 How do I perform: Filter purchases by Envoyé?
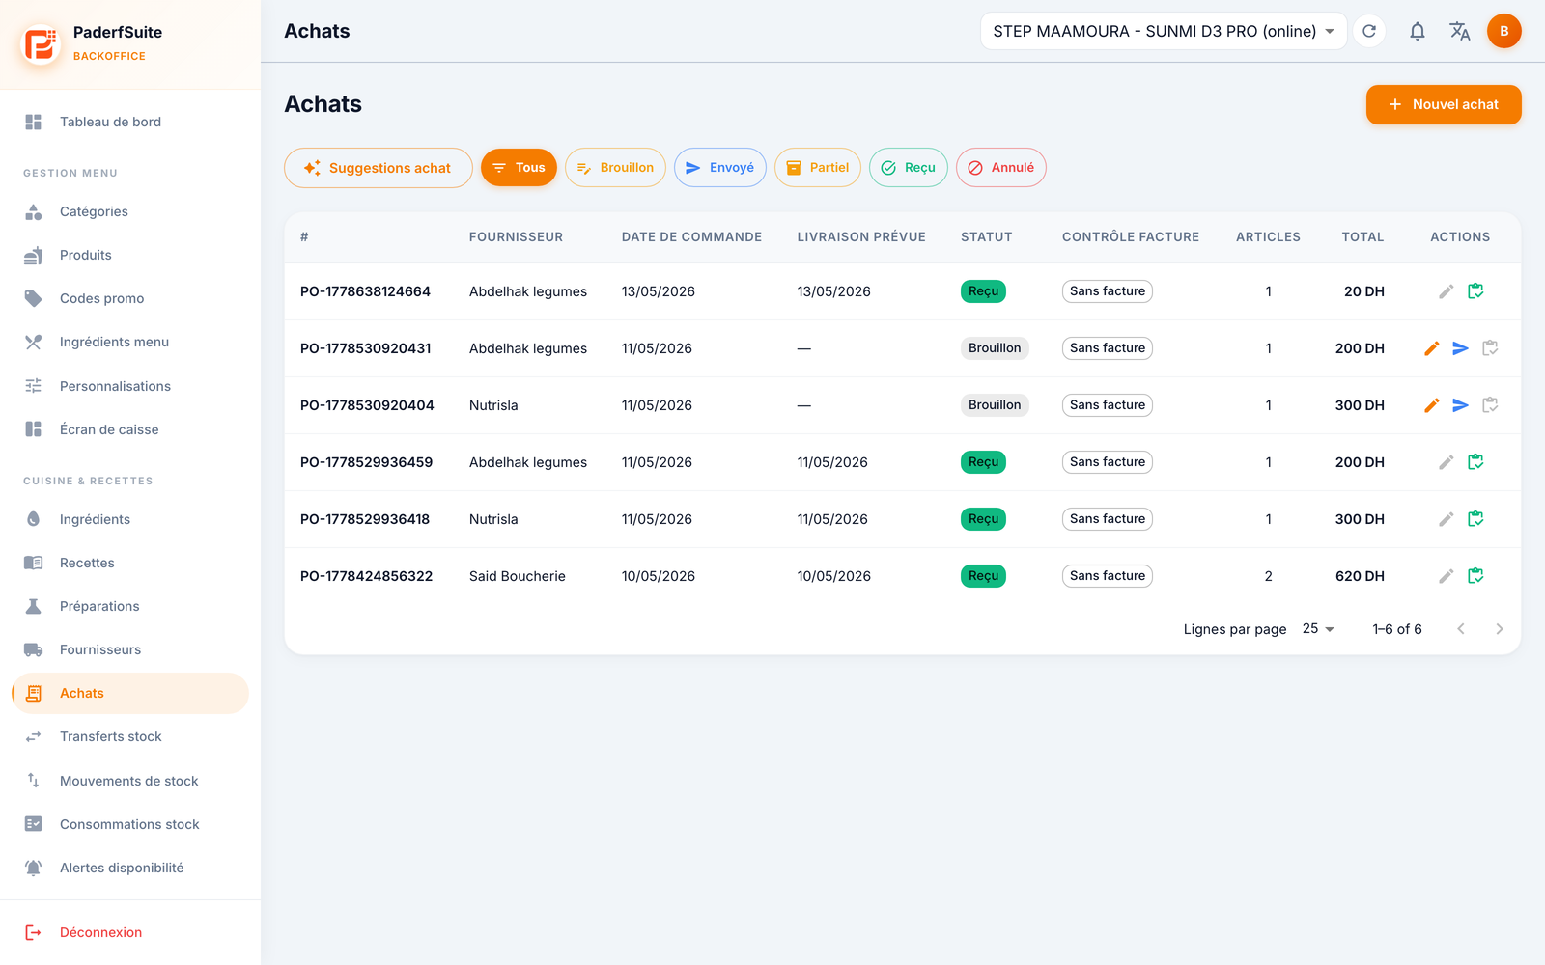pyautogui.click(x=720, y=168)
